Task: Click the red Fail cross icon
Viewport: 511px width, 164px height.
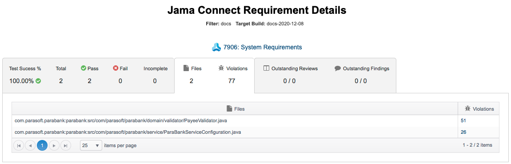Action: coord(116,68)
